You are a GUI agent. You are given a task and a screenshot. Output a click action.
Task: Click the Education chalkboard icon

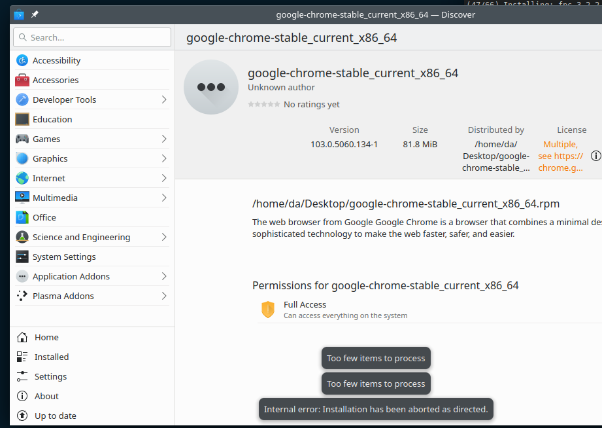click(22, 119)
